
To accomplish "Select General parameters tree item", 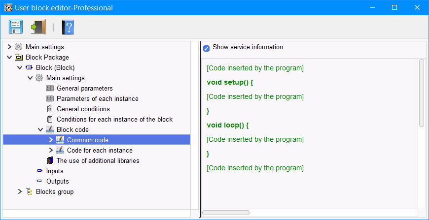I will pyautogui.click(x=84, y=88).
